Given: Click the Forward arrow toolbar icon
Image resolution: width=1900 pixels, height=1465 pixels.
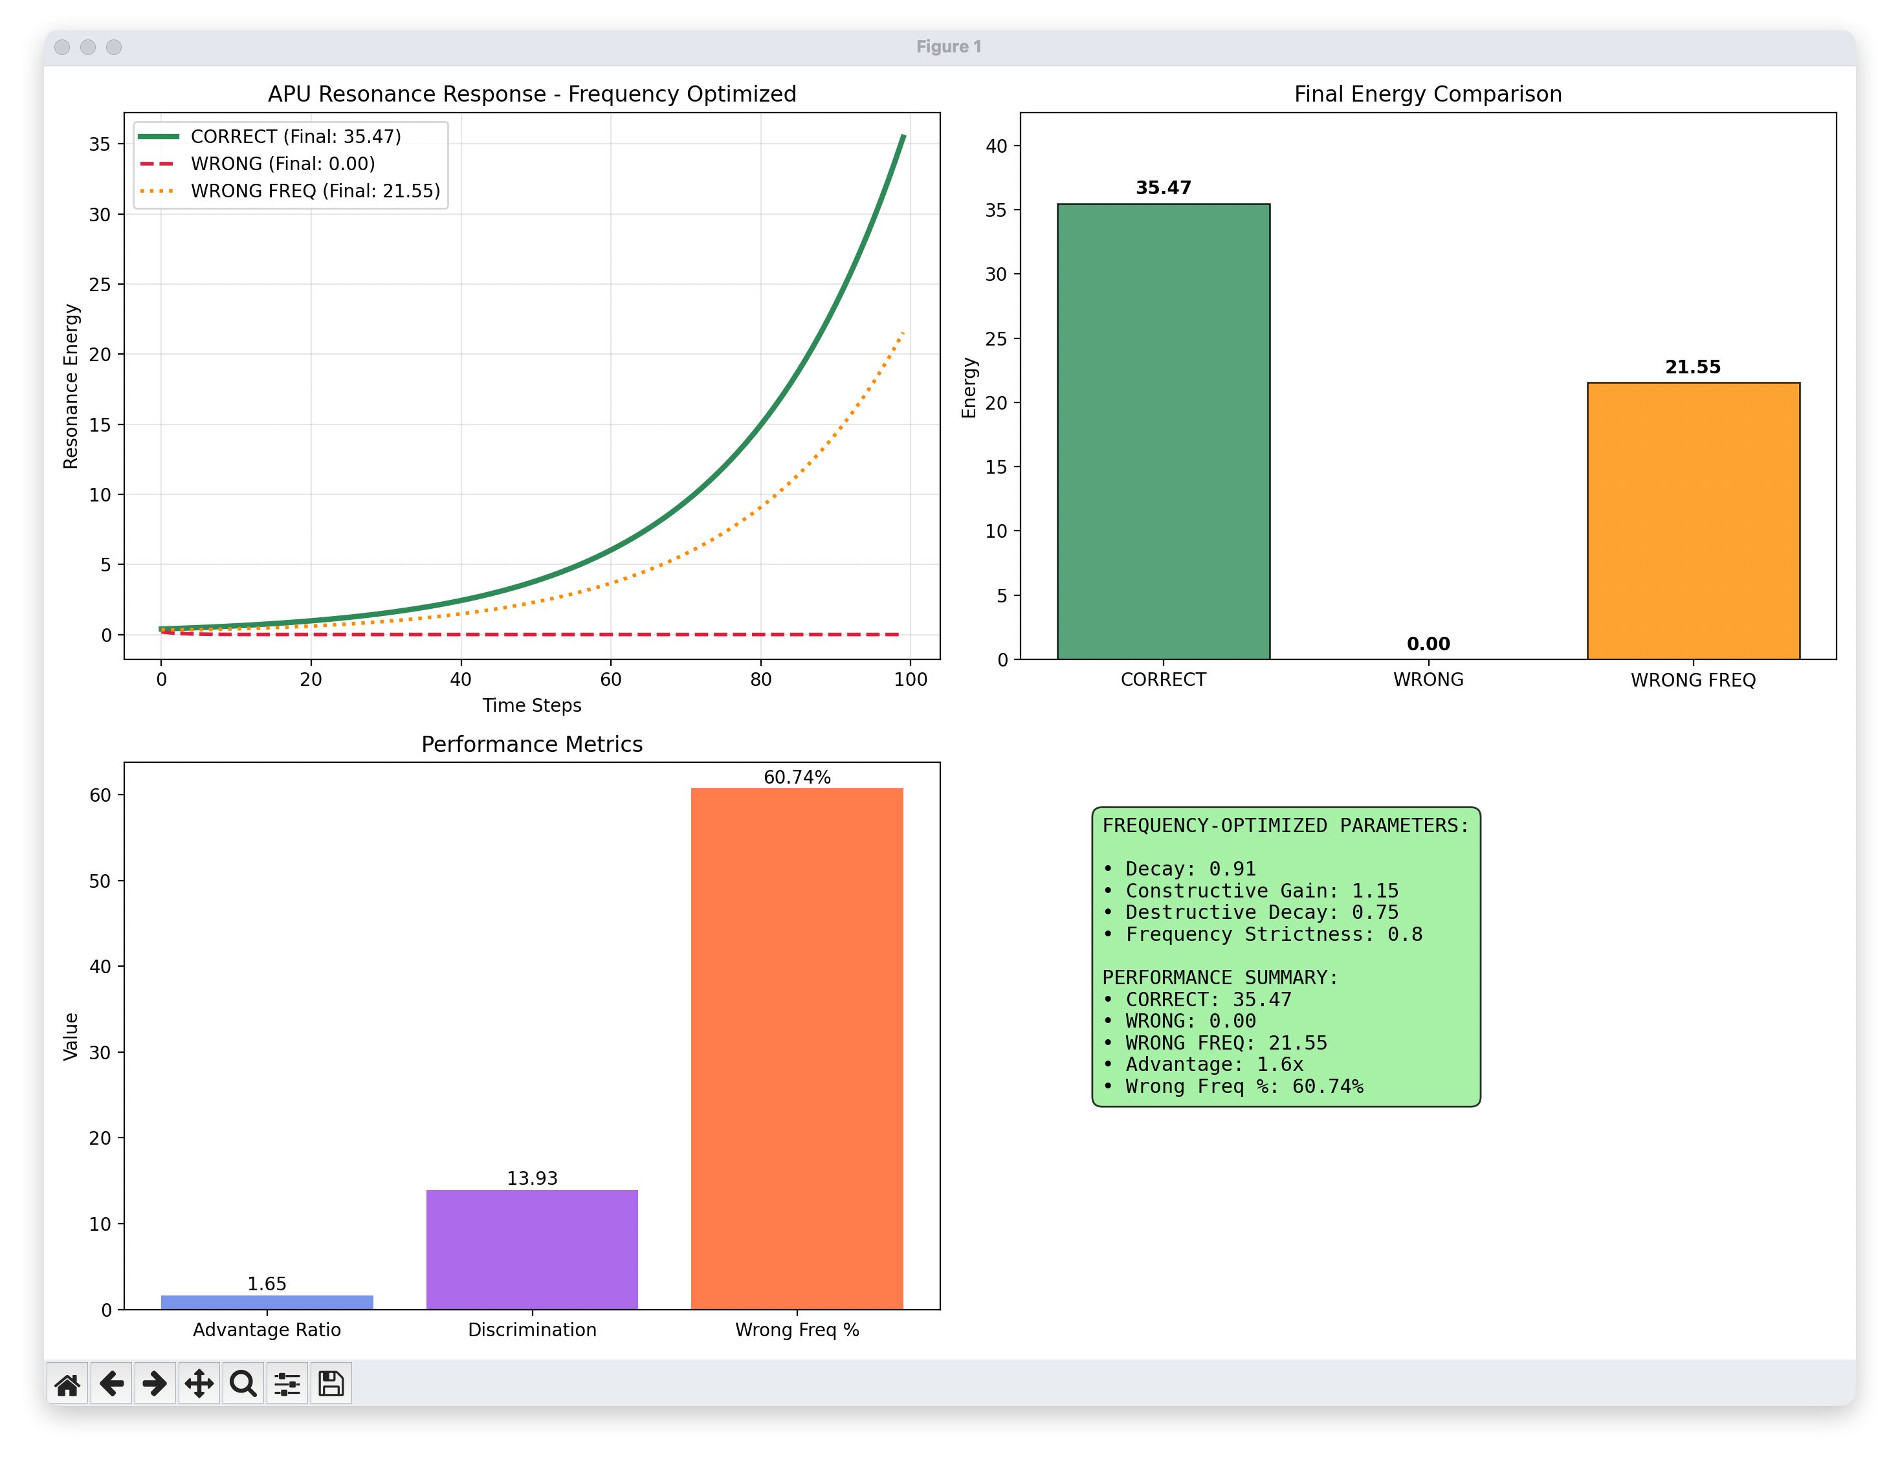Looking at the screenshot, I should 155,1383.
